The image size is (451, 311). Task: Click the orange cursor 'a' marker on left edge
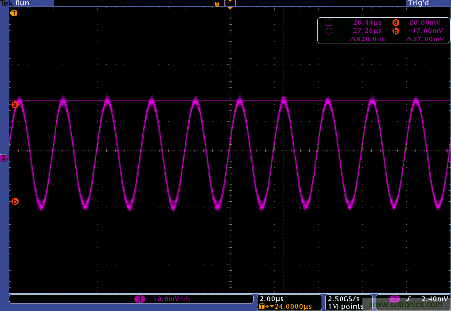coord(15,105)
